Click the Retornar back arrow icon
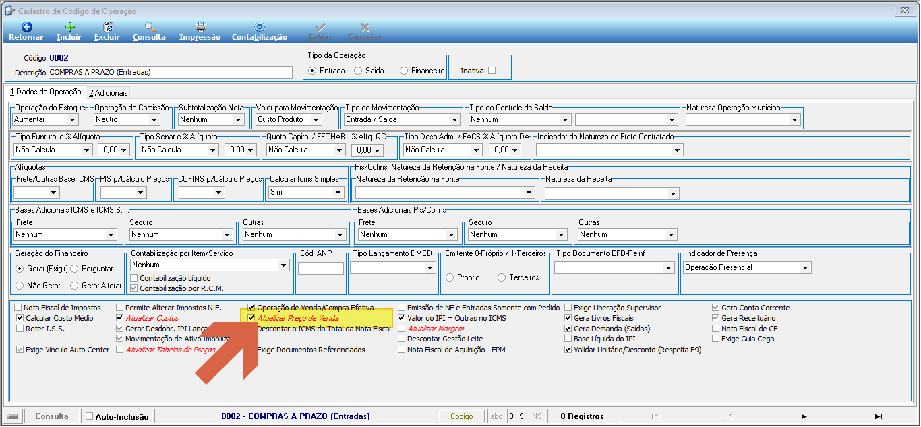 [26, 27]
